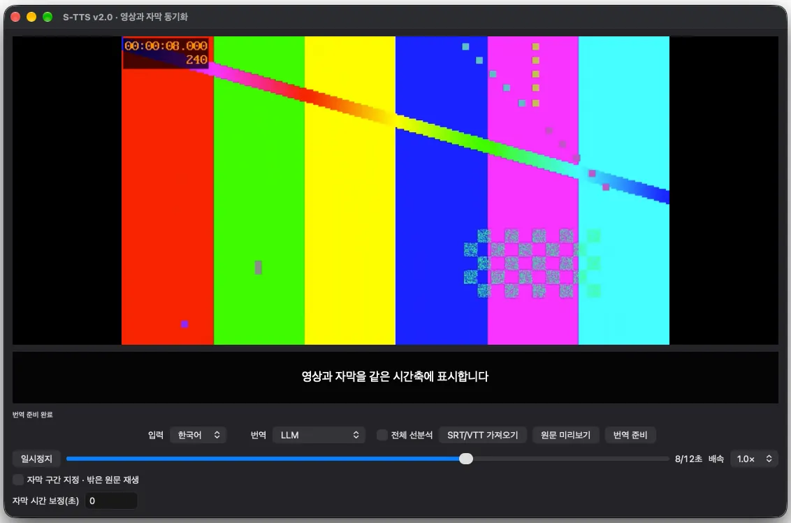Image resolution: width=791 pixels, height=523 pixels.
Task: Click the 8/12초 time indicator
Action: click(x=688, y=459)
